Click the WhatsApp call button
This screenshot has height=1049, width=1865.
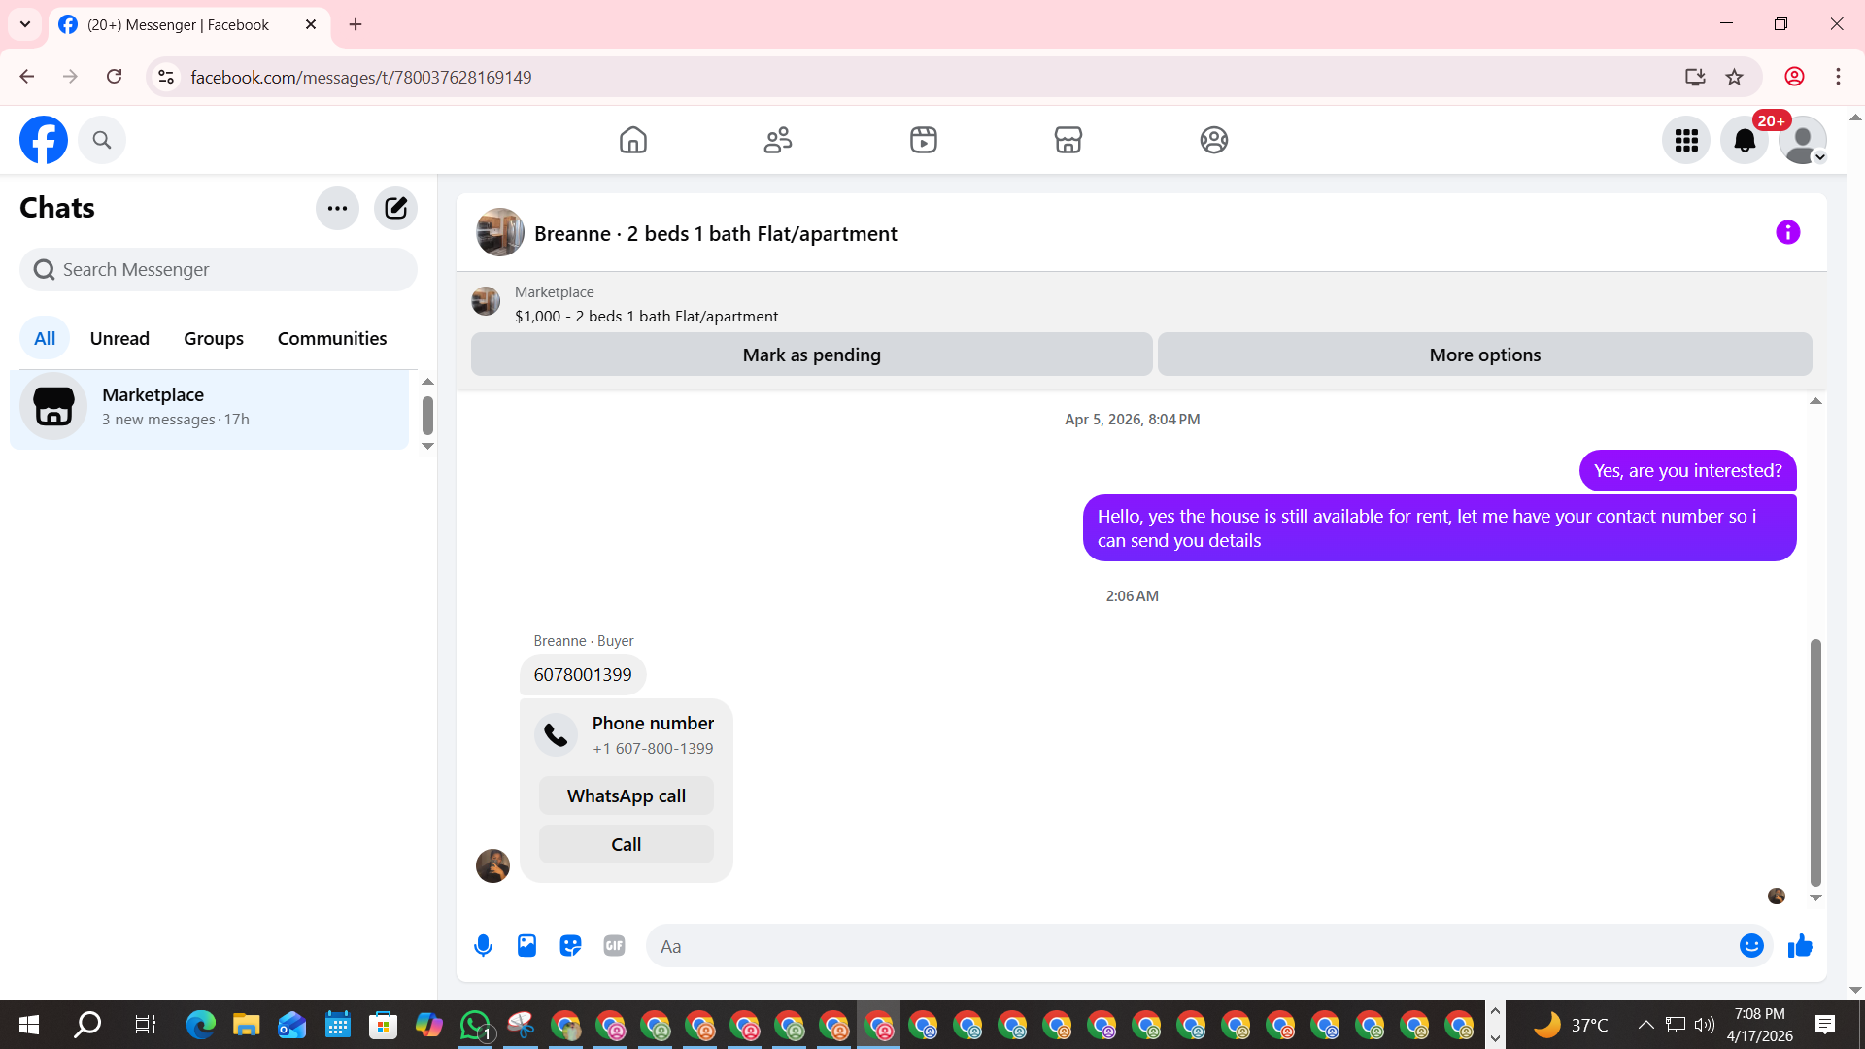click(626, 795)
